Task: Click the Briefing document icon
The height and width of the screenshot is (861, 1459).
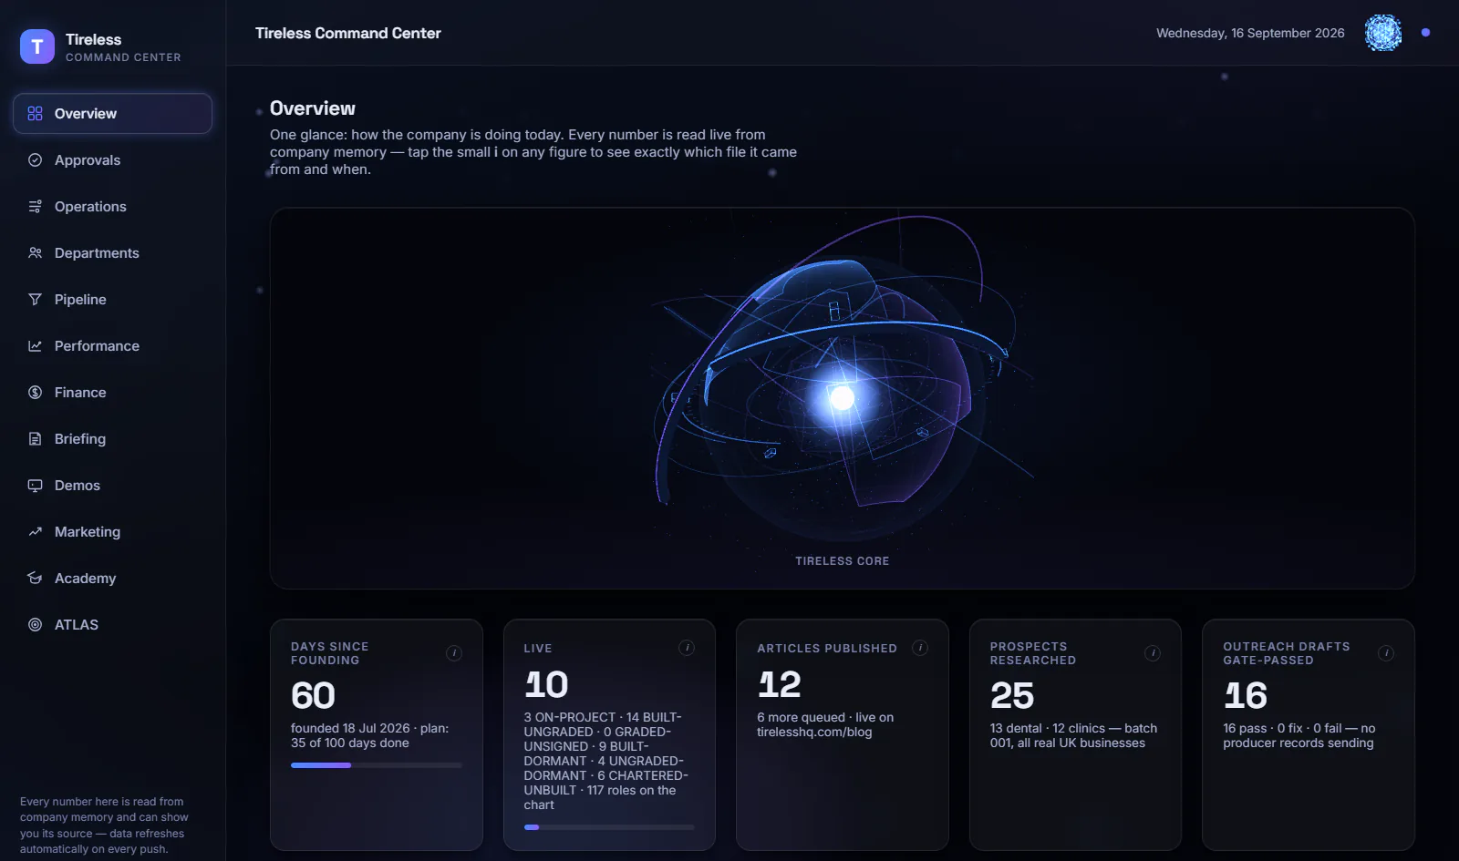Action: click(x=36, y=439)
